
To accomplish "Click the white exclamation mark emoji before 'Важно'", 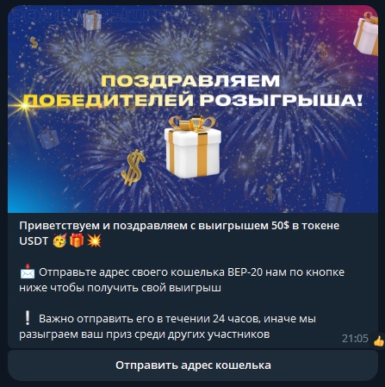I will tap(28, 318).
